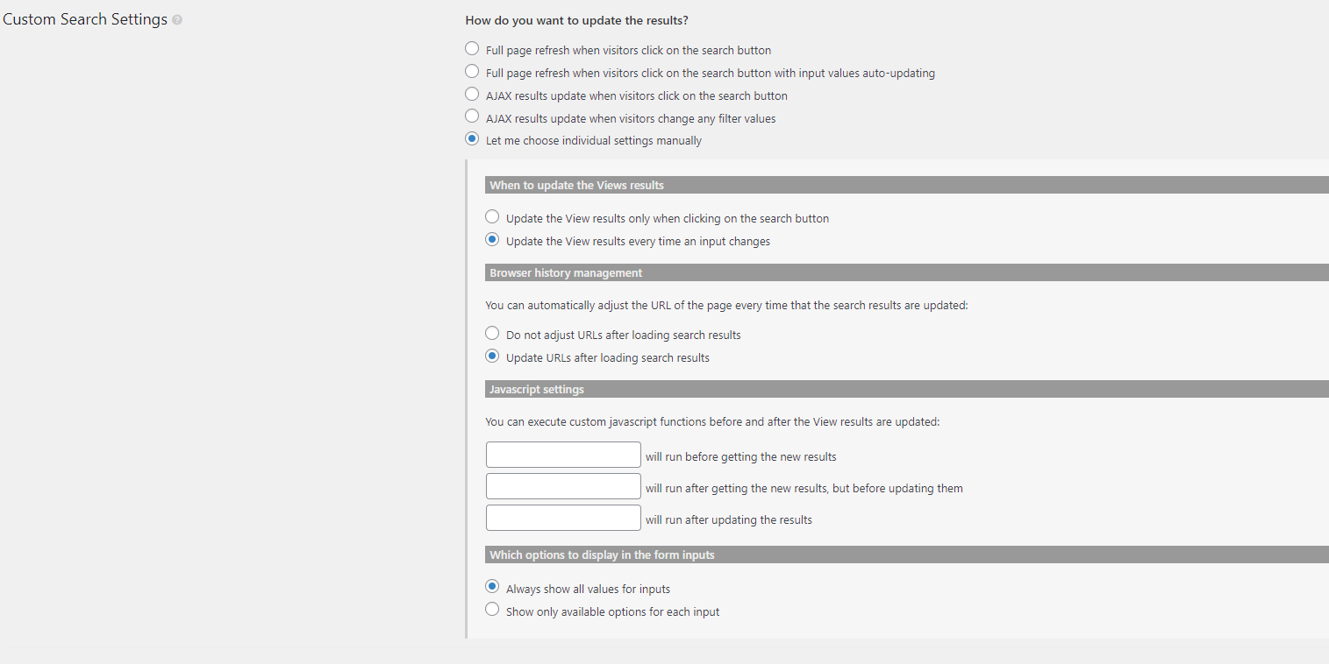
Task: Focus the 'run before getting new results' field
Action: [x=563, y=455]
